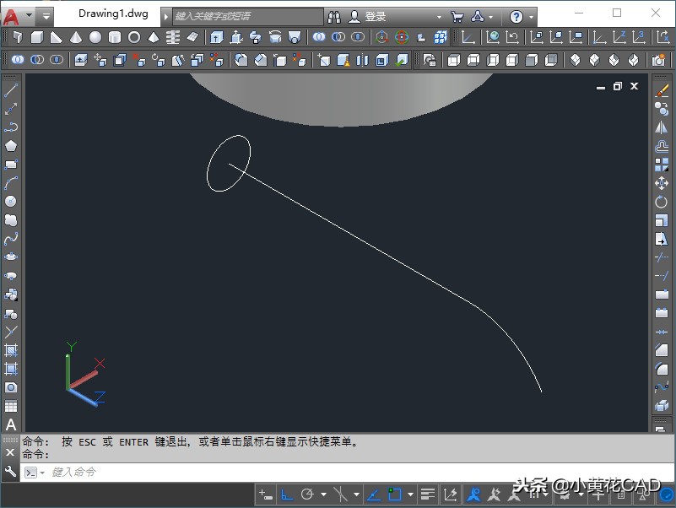
Task: Select the Rectangle tool
Action: (x=10, y=165)
